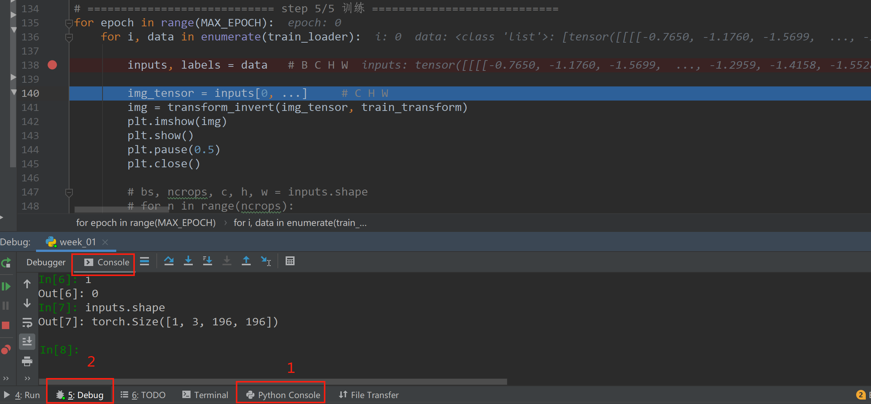This screenshot has width=871, height=404.
Task: Switch to the Console tab
Action: tap(107, 262)
